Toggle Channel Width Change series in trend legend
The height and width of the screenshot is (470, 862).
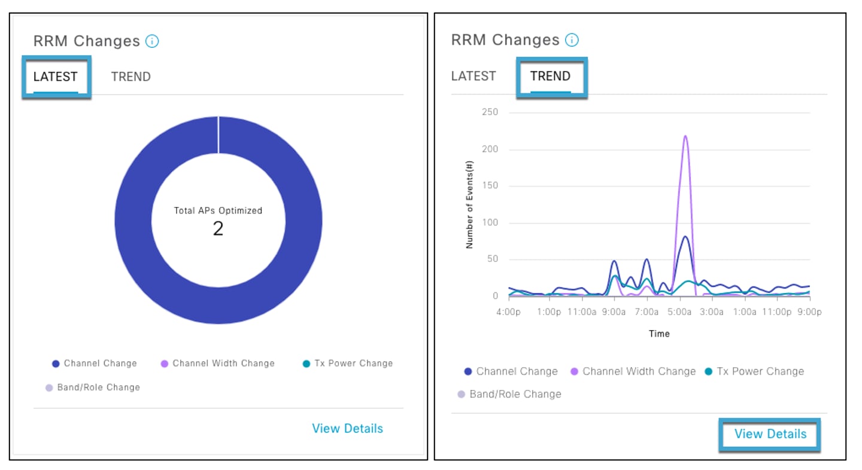[575, 371]
